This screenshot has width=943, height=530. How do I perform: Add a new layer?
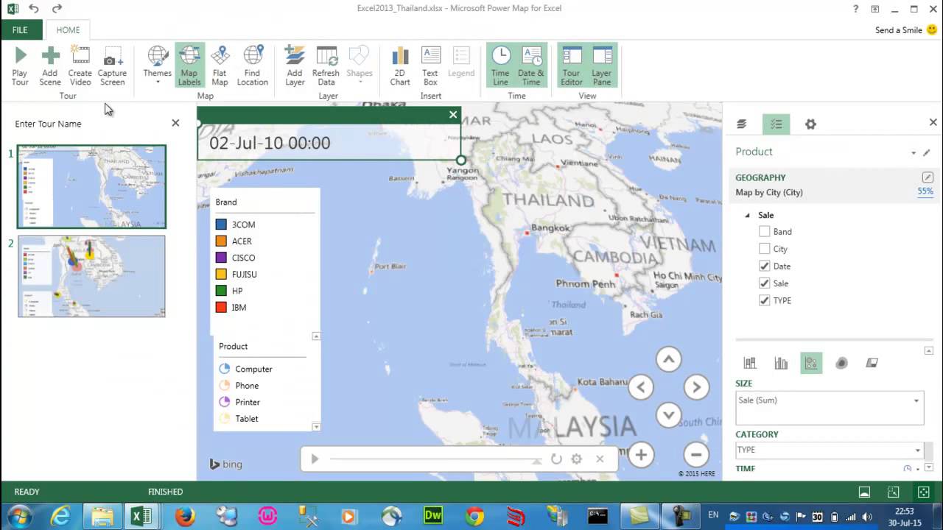pyautogui.click(x=295, y=66)
